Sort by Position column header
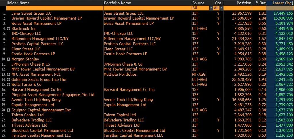The image size is (294, 139). point(244,3)
